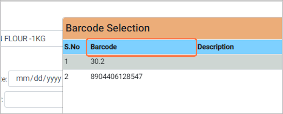Image resolution: width=283 pixels, height=114 pixels.
Task: Click the Description column header
Action: pos(215,47)
